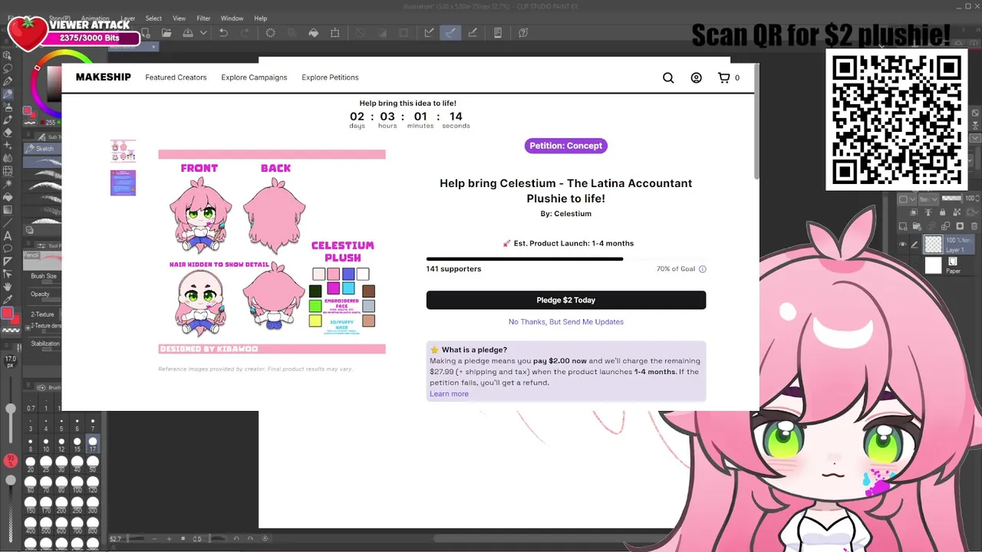Viewport: 982px width, 552px height.
Task: Toggle Lock Layer padlock
Action: 943,212
